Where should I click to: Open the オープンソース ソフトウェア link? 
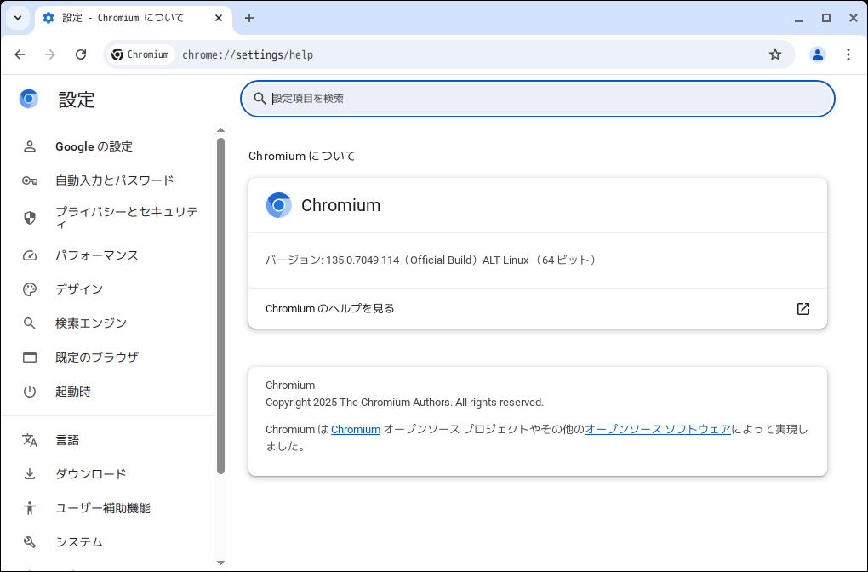point(657,430)
